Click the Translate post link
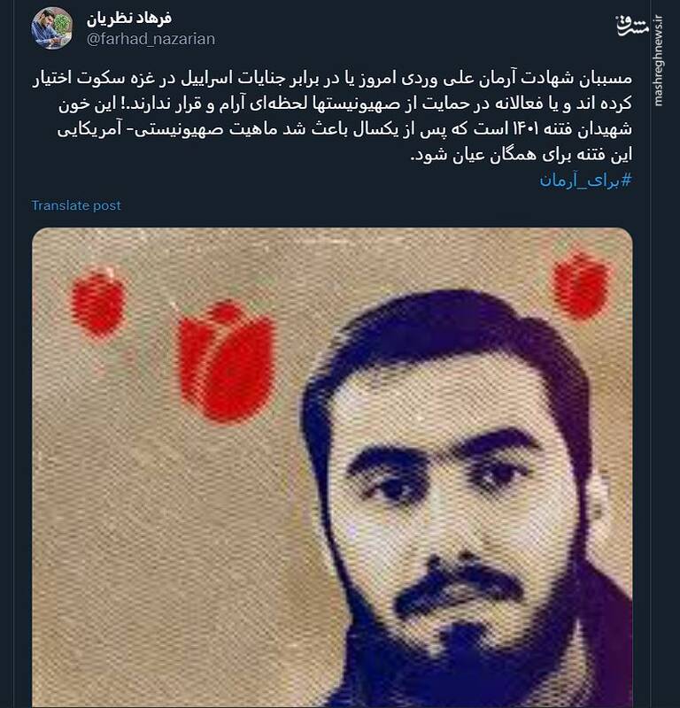Viewport: 680px width, 708px height. tap(76, 205)
